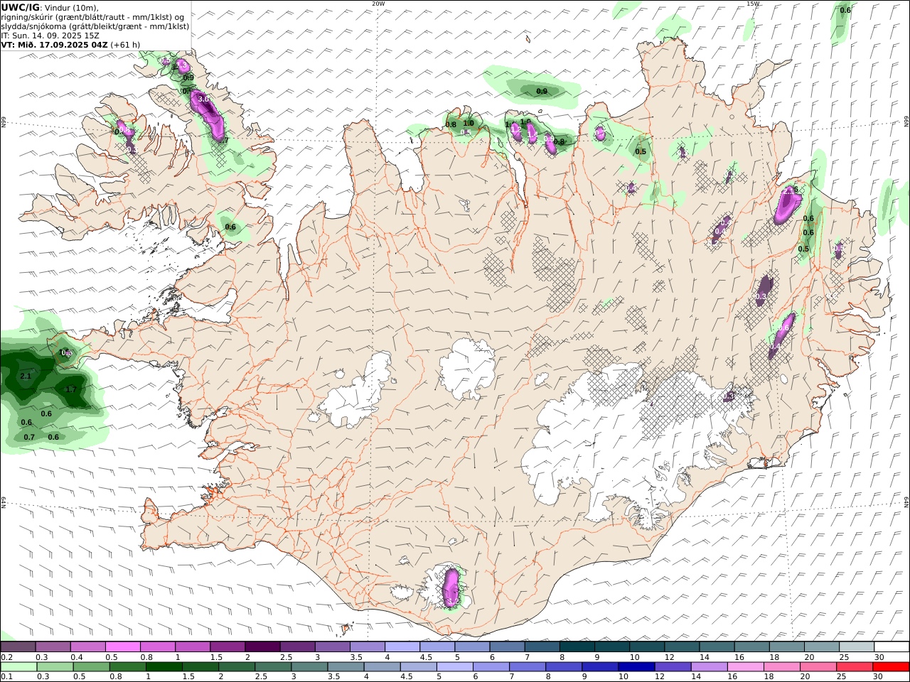Click the 'VT: Mið. 17.09.2025 04Z' valid time
Viewport: 910px width, 682px height.
pyautogui.click(x=55, y=45)
